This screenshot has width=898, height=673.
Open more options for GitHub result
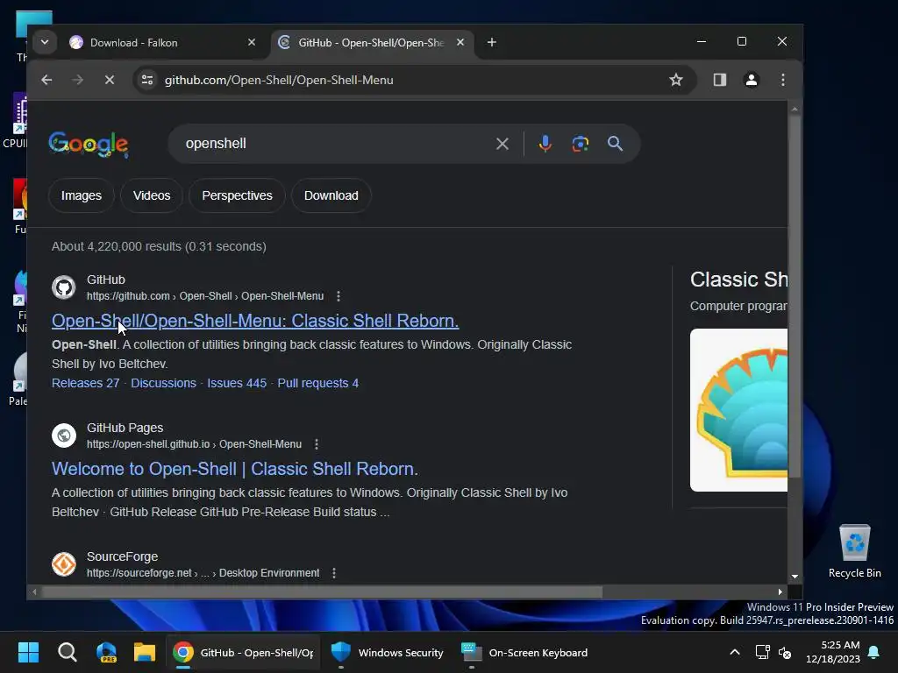[x=339, y=296]
